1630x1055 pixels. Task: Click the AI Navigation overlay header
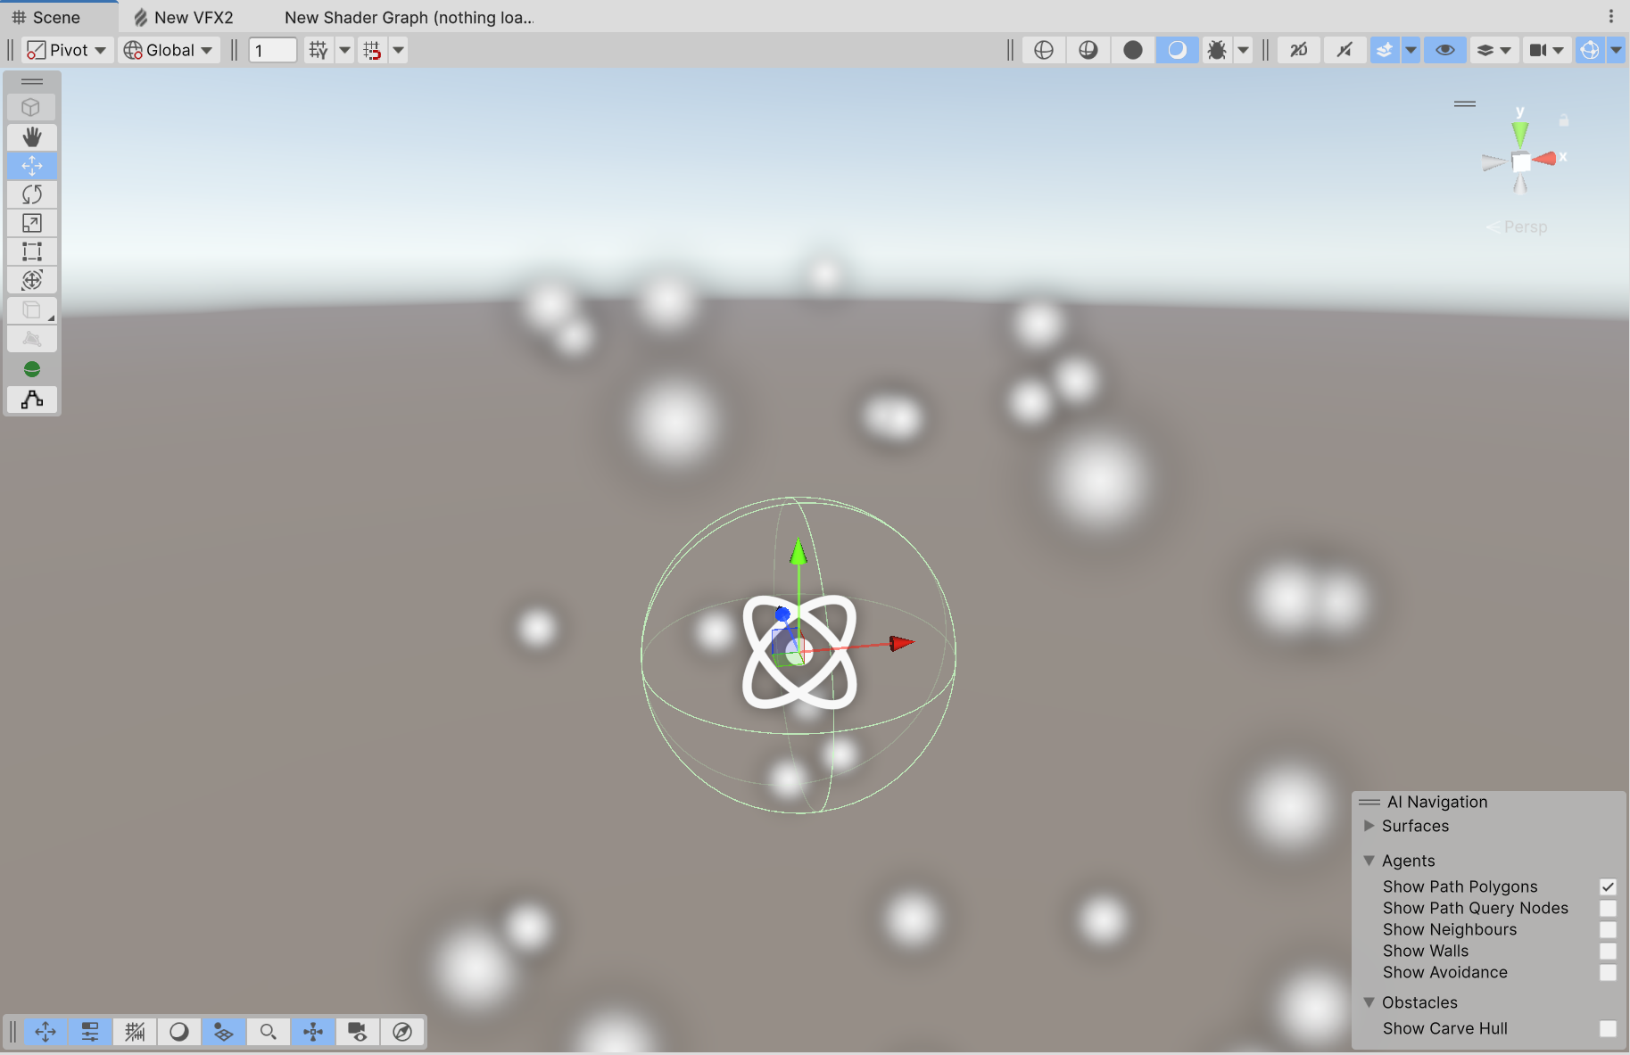(x=1489, y=802)
